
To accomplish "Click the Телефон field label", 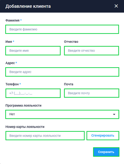I will coord(12,84).
